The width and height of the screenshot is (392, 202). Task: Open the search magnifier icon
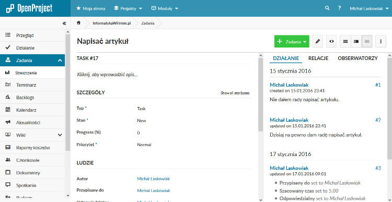pyautogui.click(x=327, y=8)
